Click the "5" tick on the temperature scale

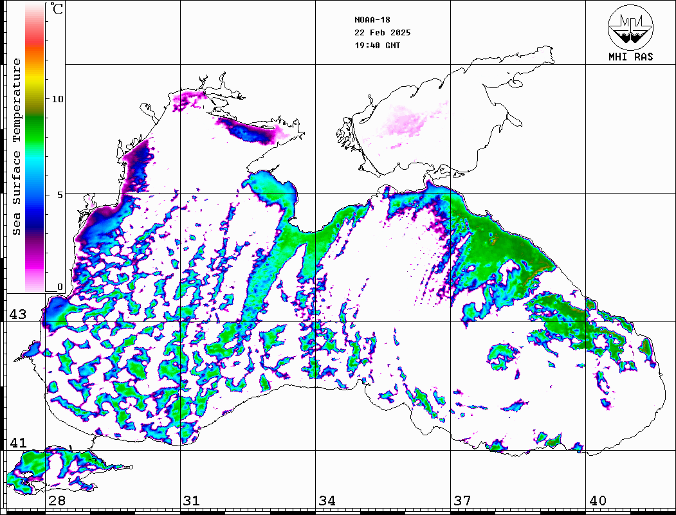tap(60, 195)
